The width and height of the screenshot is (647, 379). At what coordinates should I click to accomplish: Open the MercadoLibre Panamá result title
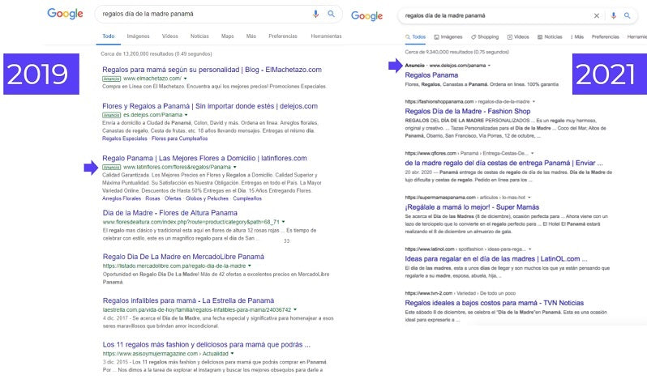point(183,257)
